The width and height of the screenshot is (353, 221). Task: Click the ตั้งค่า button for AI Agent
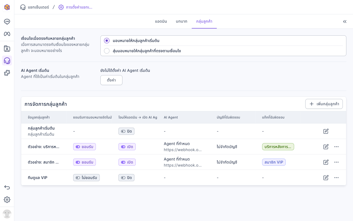(x=111, y=80)
